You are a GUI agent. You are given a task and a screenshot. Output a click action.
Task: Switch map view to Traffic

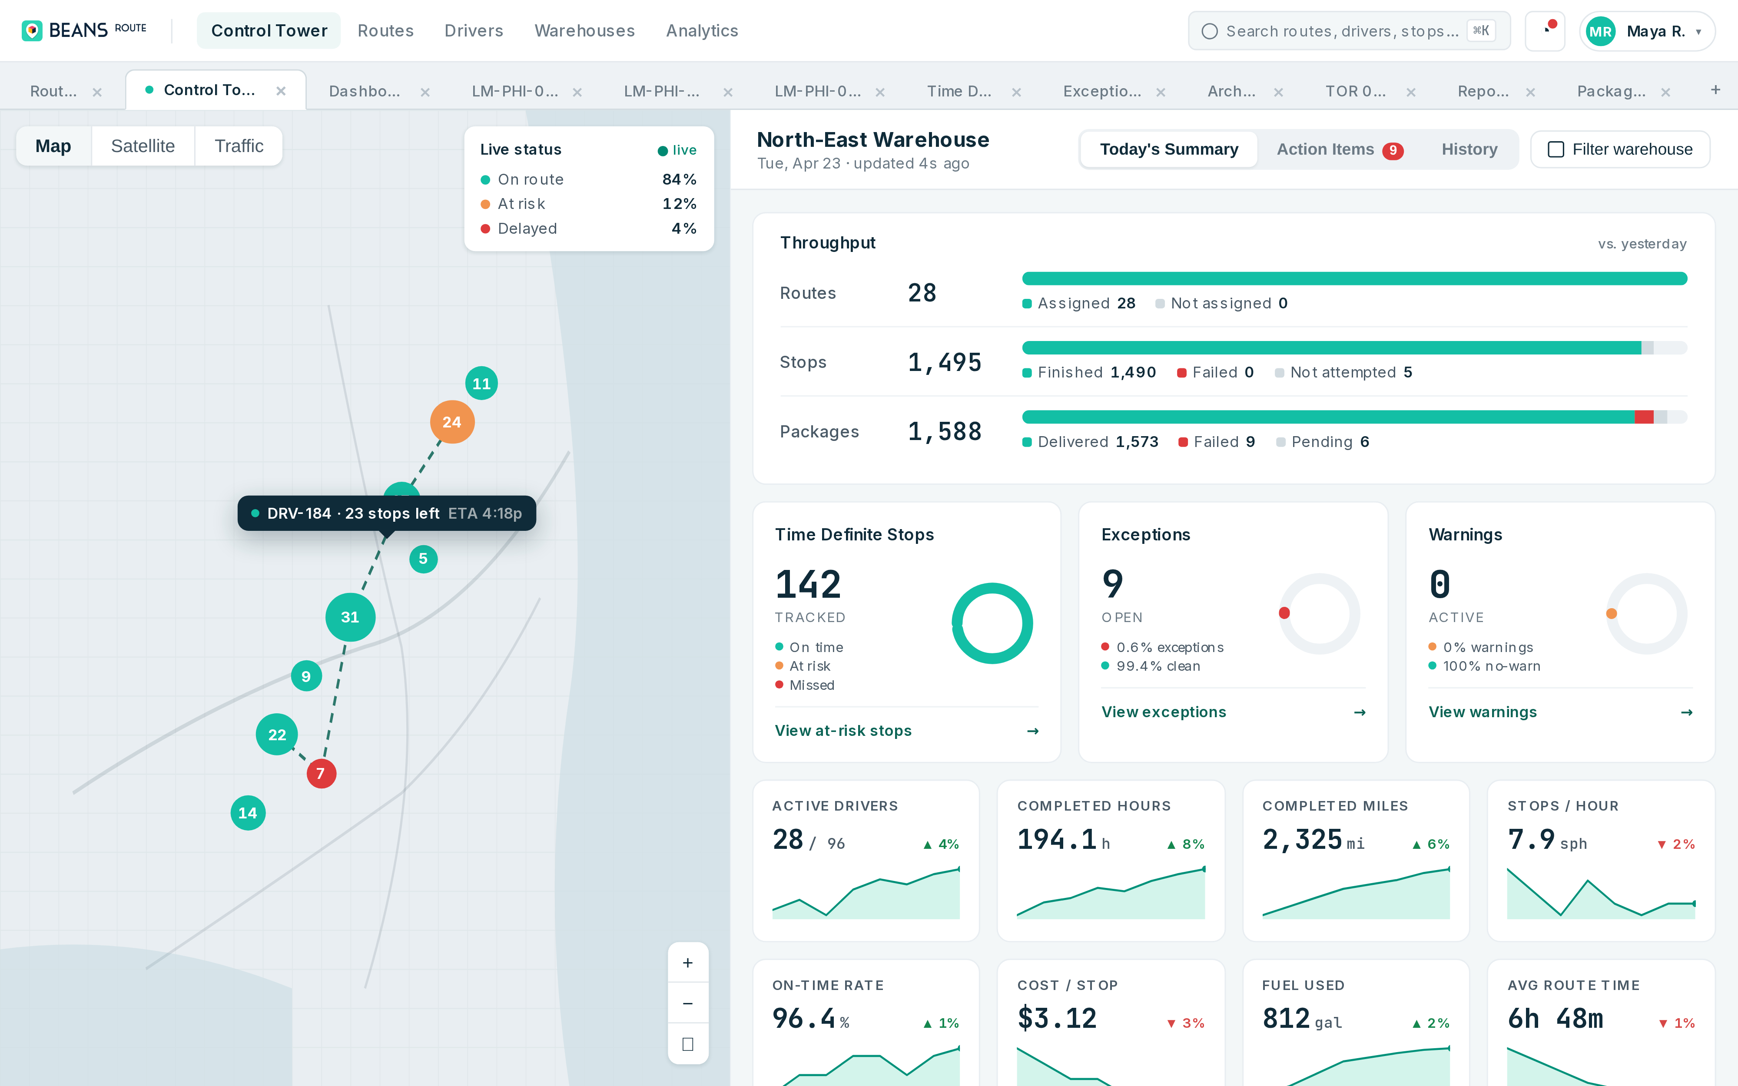pyautogui.click(x=239, y=146)
